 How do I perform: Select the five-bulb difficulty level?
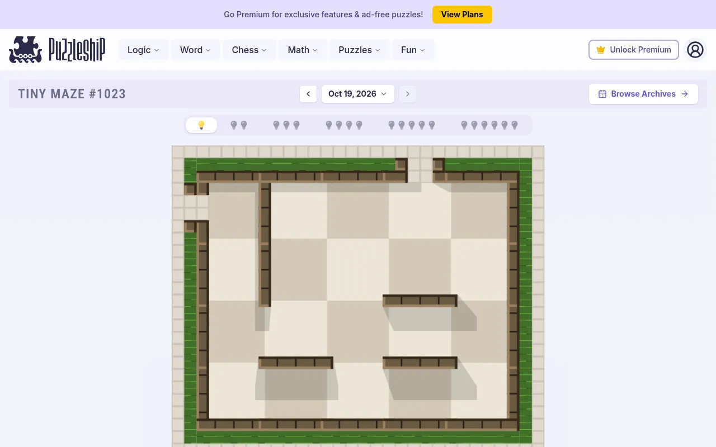tap(412, 125)
